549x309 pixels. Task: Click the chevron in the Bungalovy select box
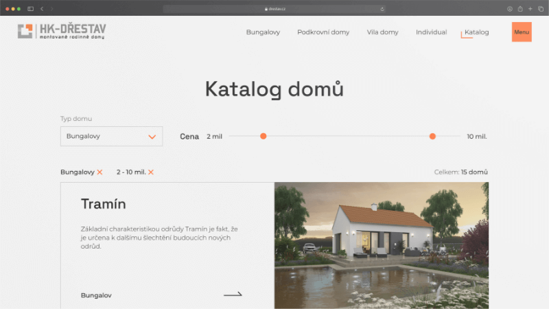(x=152, y=137)
